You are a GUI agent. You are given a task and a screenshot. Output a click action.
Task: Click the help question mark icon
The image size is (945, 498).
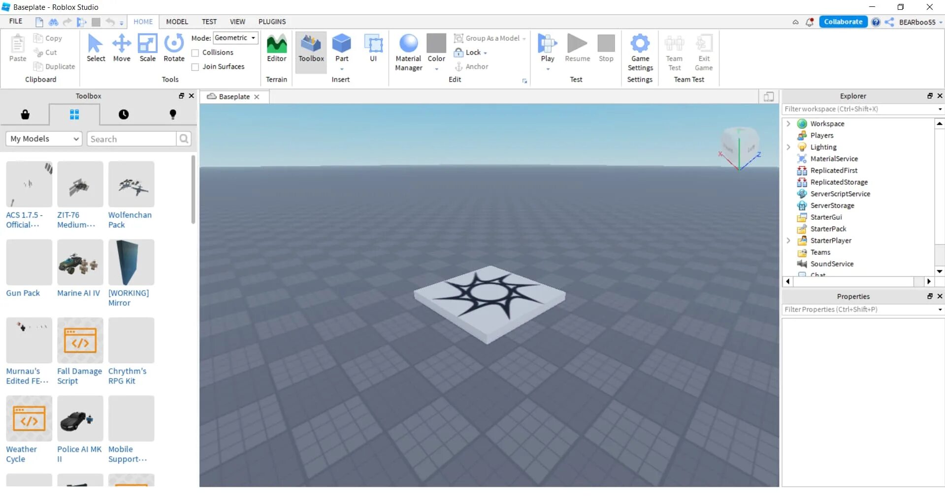876,22
